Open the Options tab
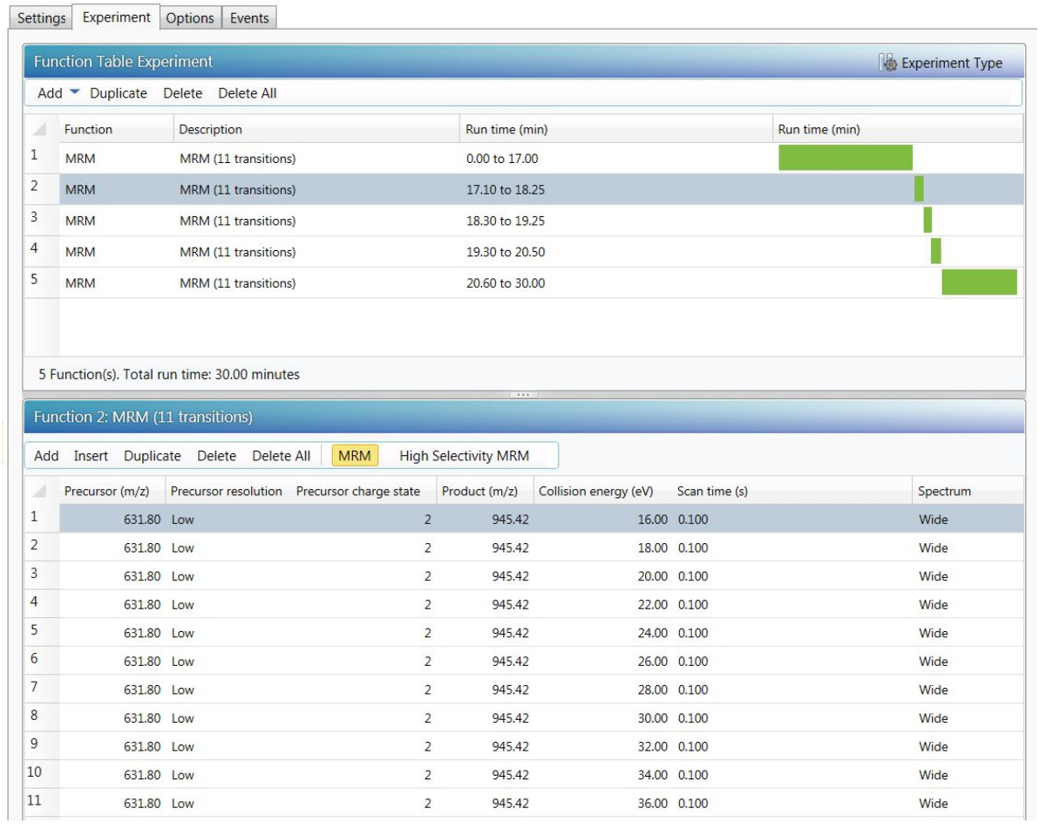 pyautogui.click(x=189, y=17)
